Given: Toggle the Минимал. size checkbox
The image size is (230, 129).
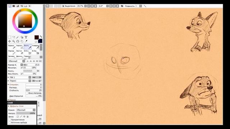Looking at the screenshot, I should 22,68.
